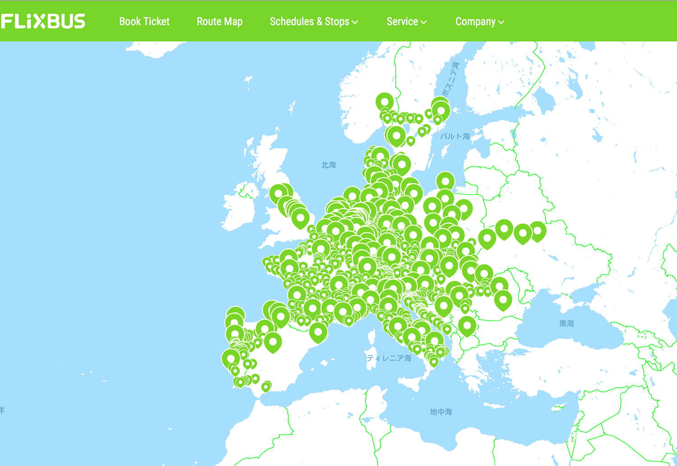
Task: Select the large Copenhagen stop pin
Action: tap(402, 165)
